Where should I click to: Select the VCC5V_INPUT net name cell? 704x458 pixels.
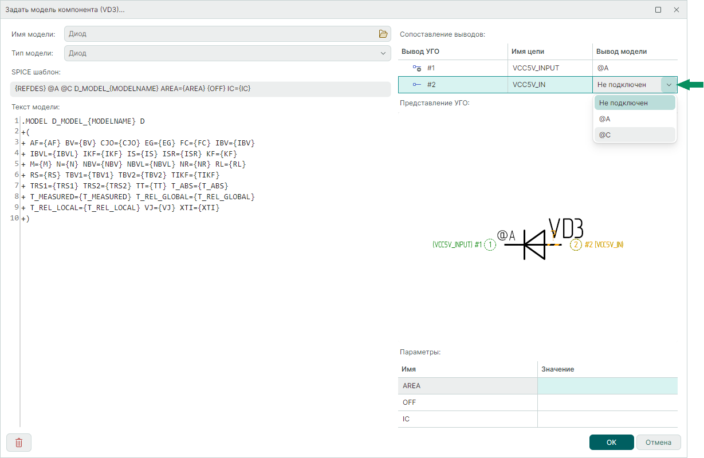(x=550, y=68)
